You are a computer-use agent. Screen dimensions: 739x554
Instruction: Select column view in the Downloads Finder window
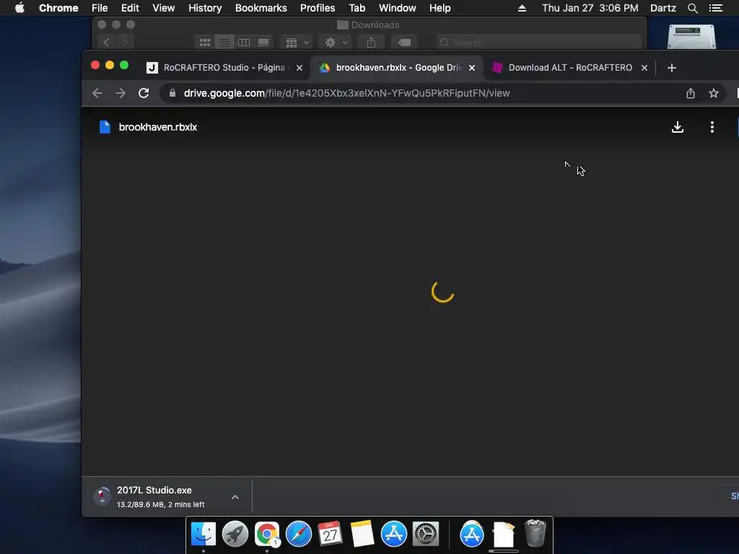pos(244,43)
